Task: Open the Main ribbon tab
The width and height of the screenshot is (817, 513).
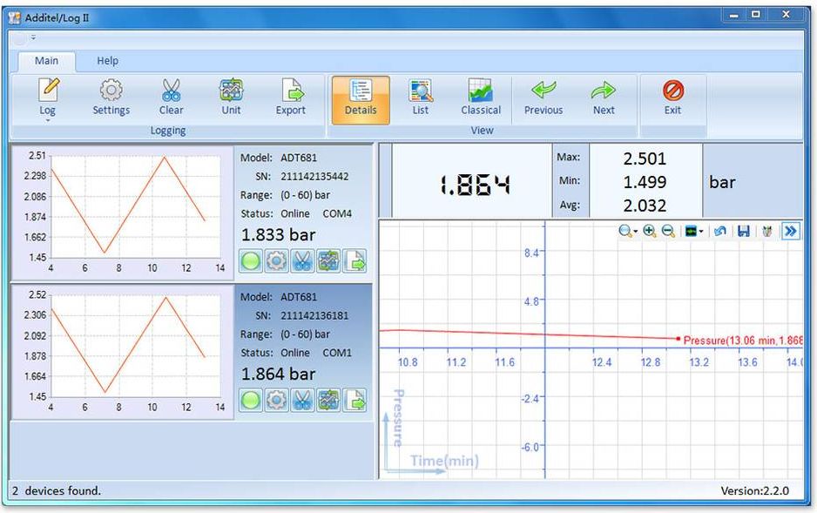Action: 46,61
